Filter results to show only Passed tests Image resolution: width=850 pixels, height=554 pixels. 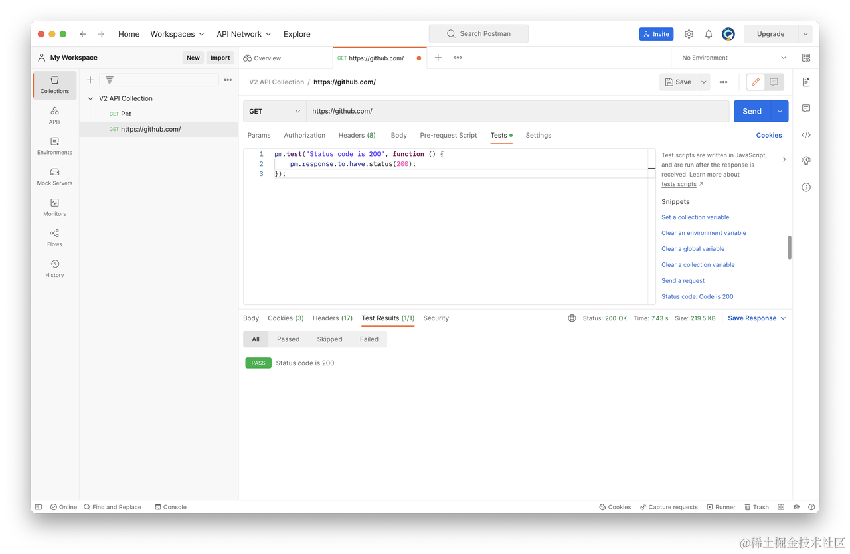(x=288, y=339)
